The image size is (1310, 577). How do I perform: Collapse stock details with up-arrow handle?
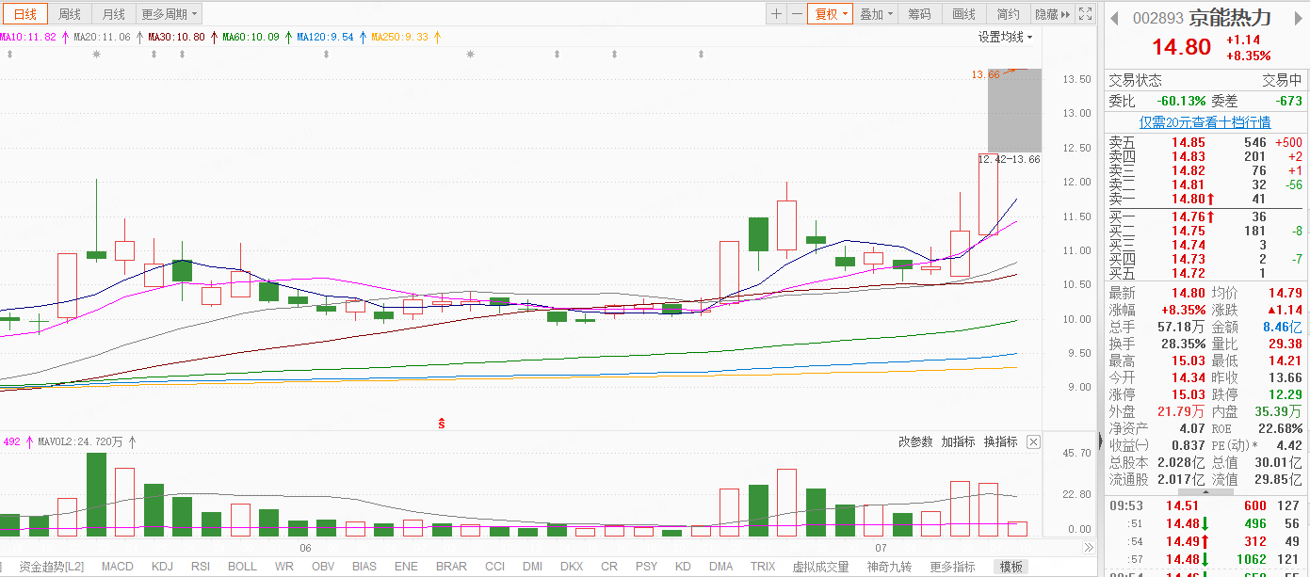coord(1205,491)
